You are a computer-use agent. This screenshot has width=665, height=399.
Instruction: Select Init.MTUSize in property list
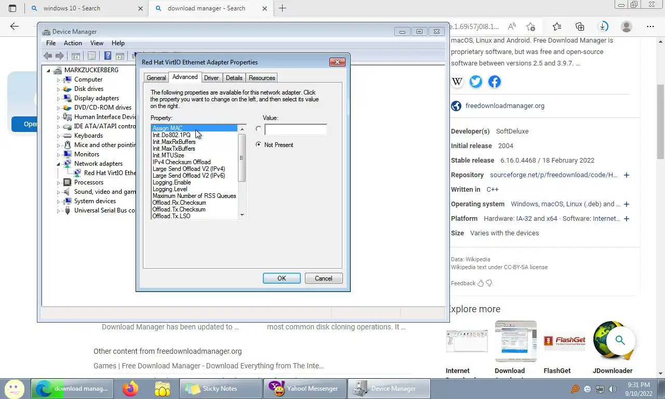168,155
